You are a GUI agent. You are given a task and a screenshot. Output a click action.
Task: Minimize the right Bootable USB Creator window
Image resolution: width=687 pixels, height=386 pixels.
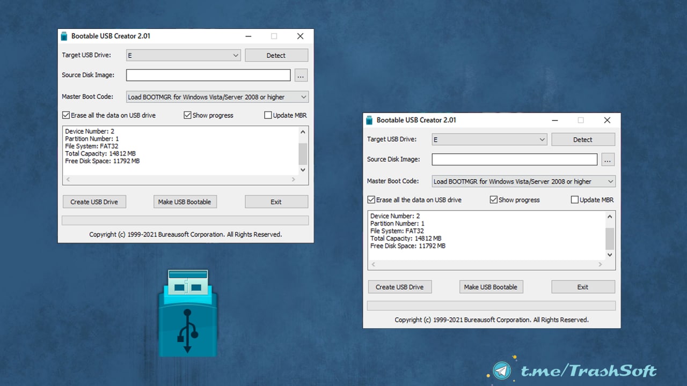tap(554, 121)
